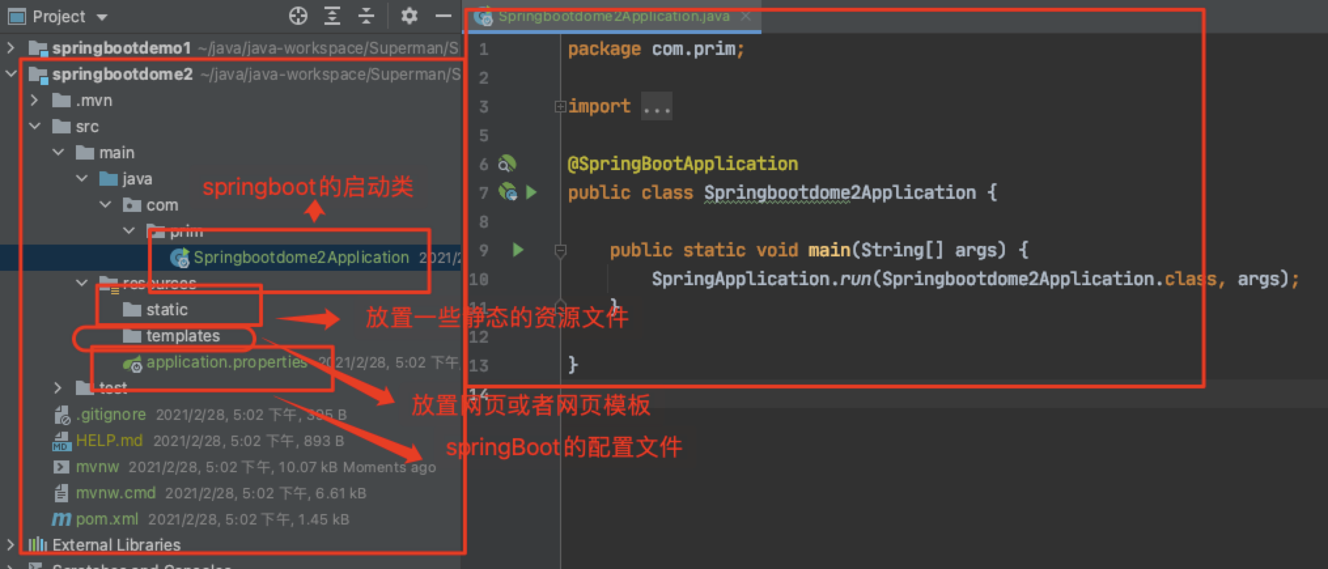
Task: Collapse the resources folder
Action: 82,283
